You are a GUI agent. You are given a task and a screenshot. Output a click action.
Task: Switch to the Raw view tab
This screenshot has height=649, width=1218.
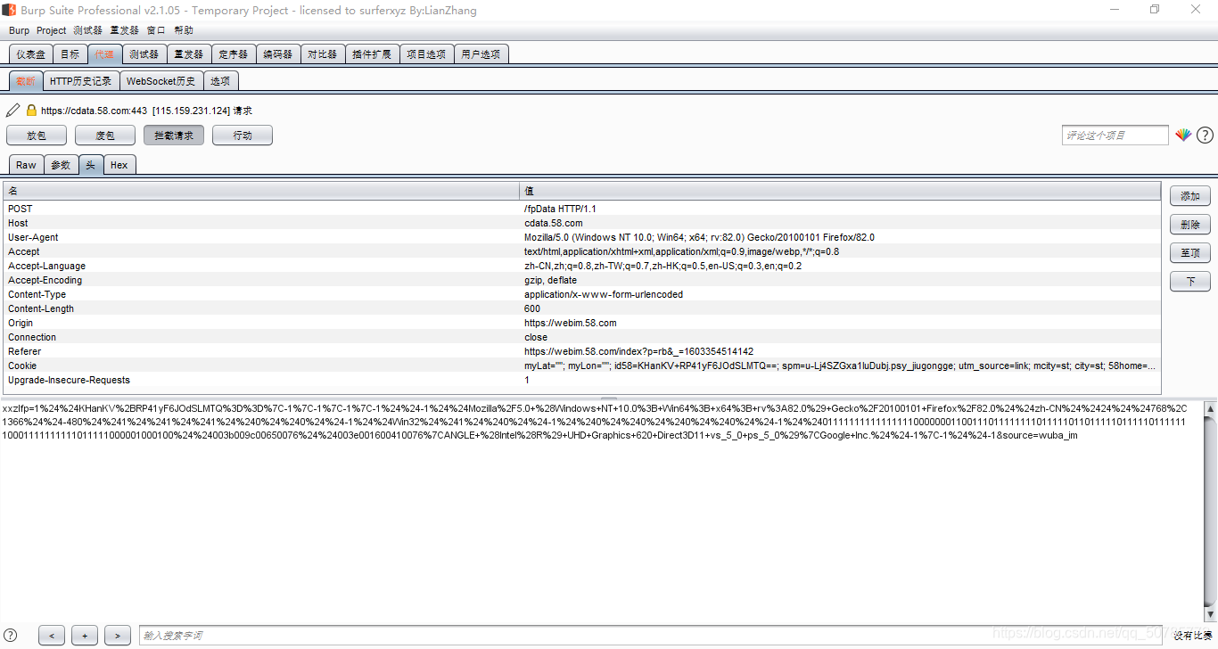tap(26, 165)
